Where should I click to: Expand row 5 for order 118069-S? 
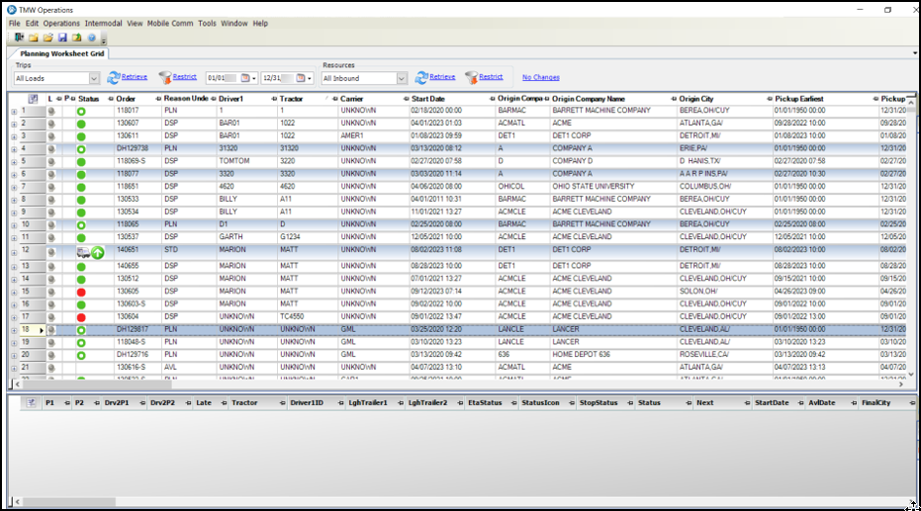14,161
